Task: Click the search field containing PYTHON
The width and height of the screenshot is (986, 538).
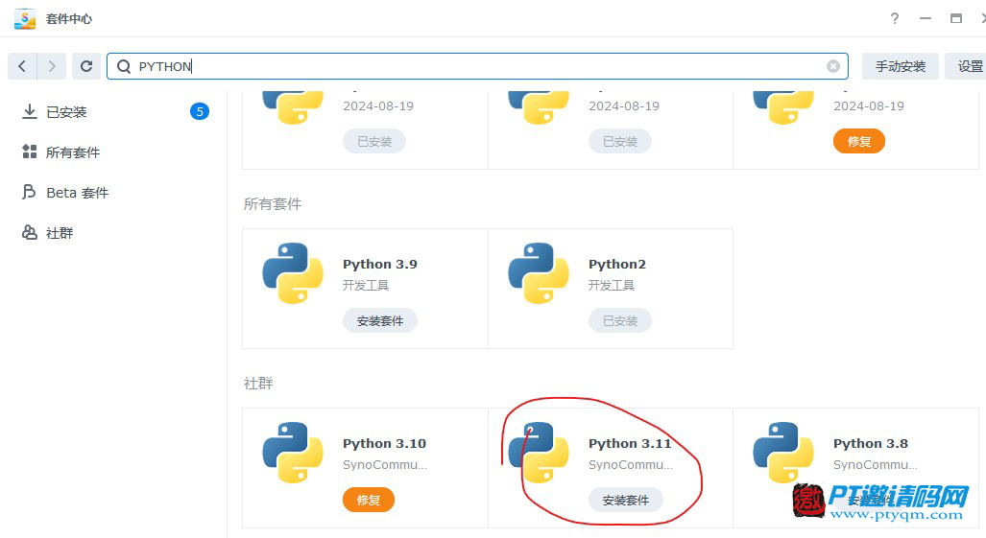Action: pyautogui.click(x=477, y=66)
